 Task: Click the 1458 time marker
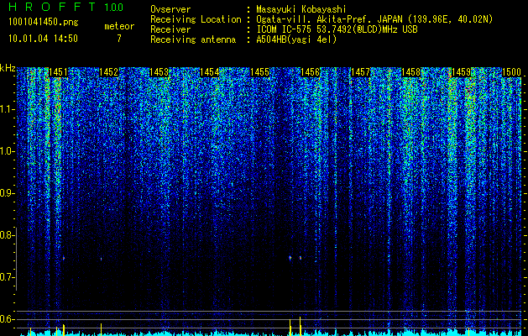(x=411, y=72)
